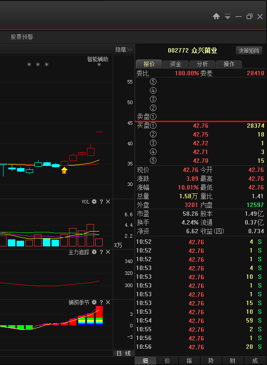Switch to the 资金 tab
Image resolution: width=267 pixels, height=365 pixels.
coord(175,64)
